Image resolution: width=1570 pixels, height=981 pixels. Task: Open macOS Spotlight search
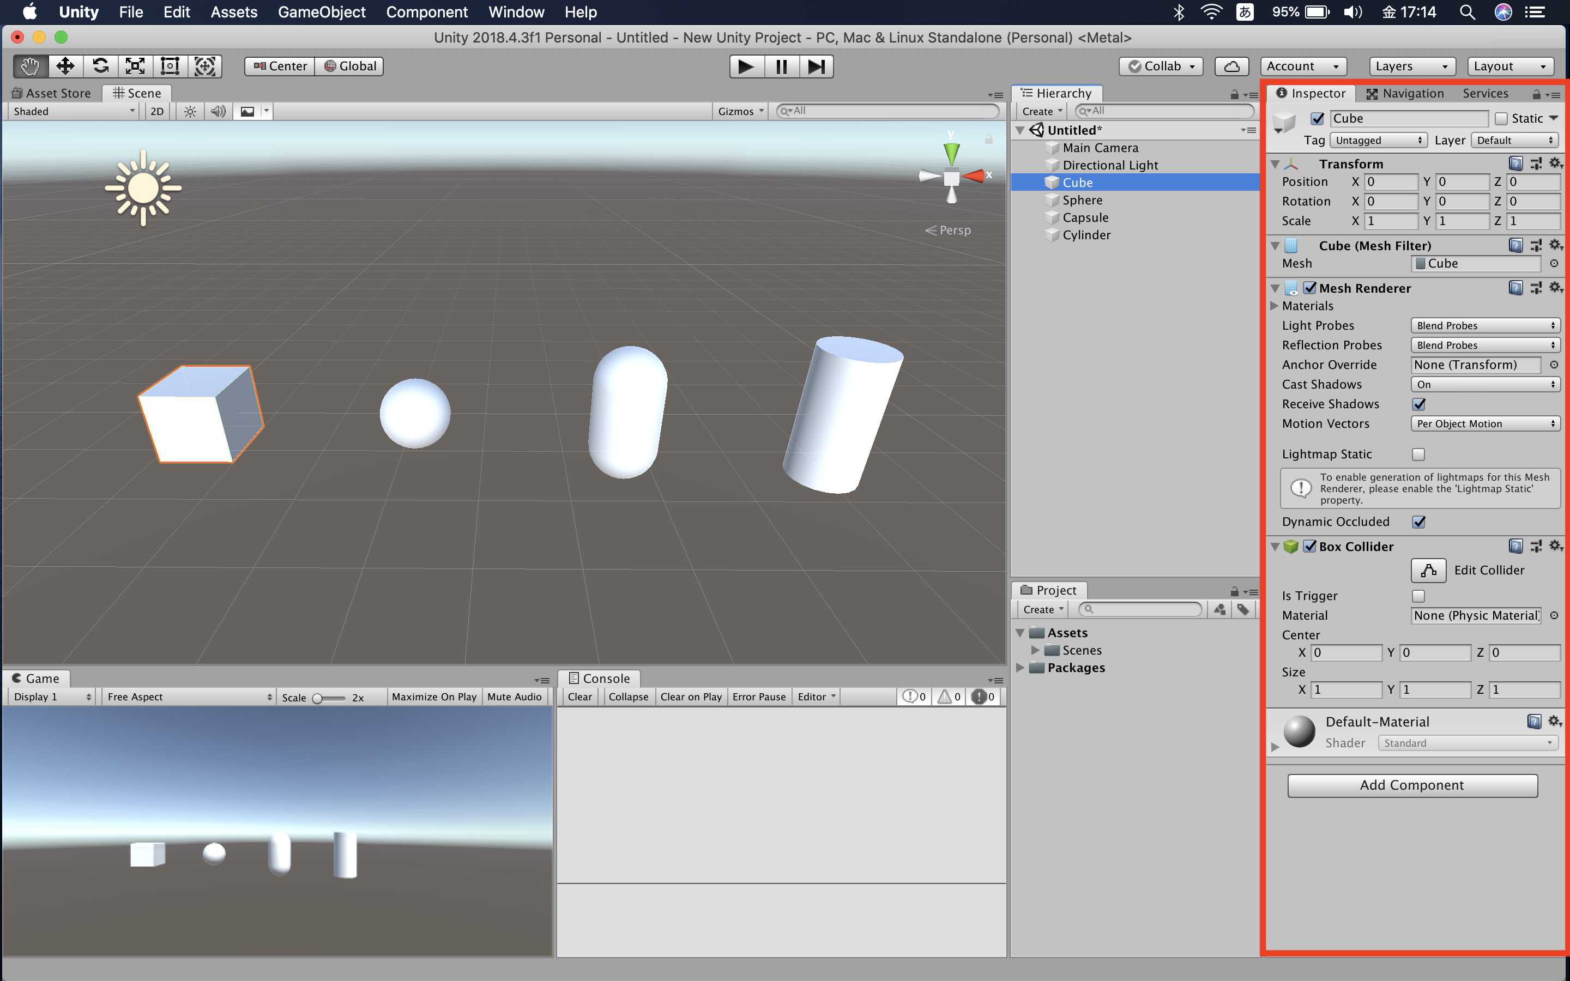[x=1467, y=13]
